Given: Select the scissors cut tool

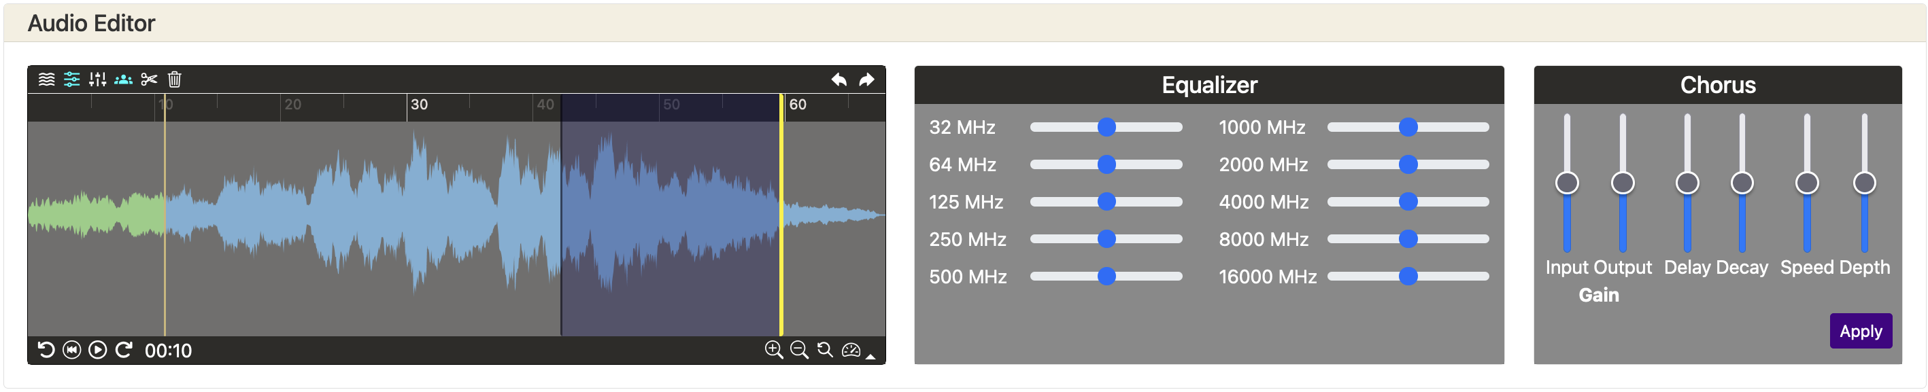Looking at the screenshot, I should coord(149,79).
